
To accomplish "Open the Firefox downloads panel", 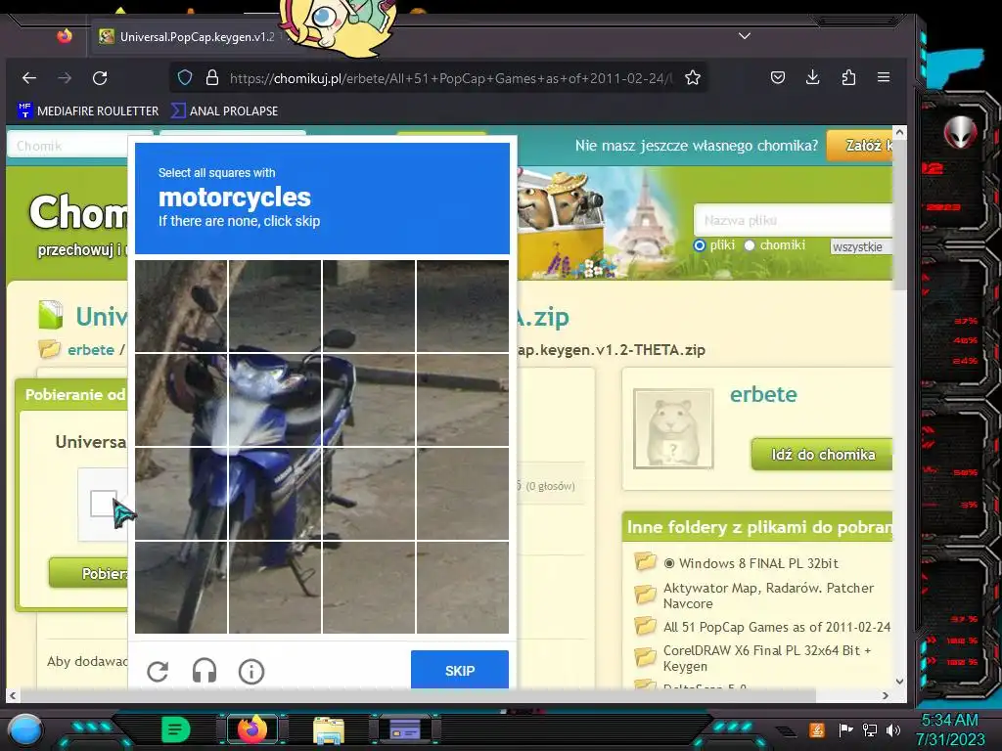I will tap(813, 78).
